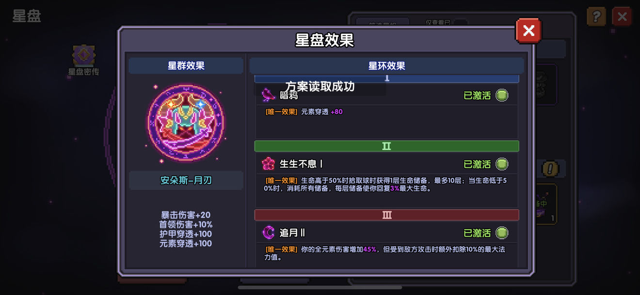Click the yellow coin counter icon

point(550,169)
